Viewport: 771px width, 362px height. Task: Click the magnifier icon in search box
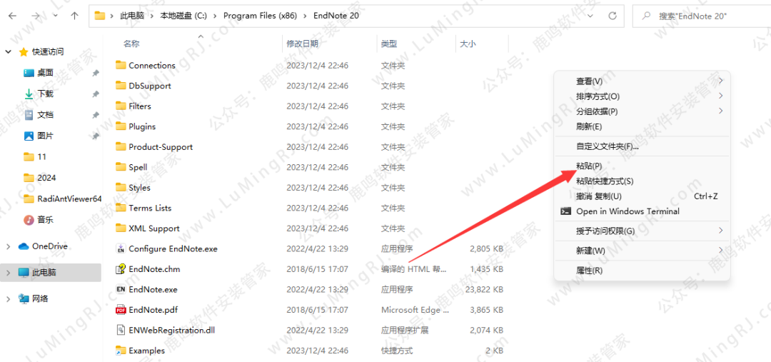(646, 16)
